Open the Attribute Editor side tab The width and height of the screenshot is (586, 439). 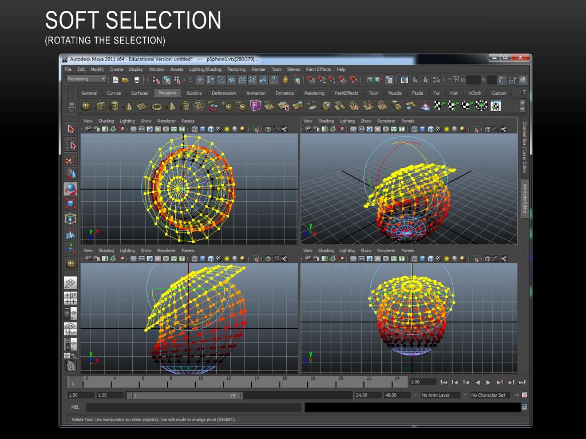524,199
